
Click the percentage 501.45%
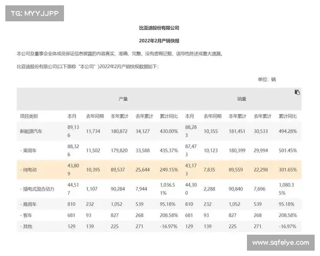click(x=288, y=150)
